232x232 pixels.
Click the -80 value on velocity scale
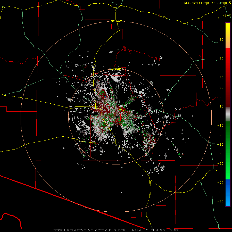pos(220,192)
